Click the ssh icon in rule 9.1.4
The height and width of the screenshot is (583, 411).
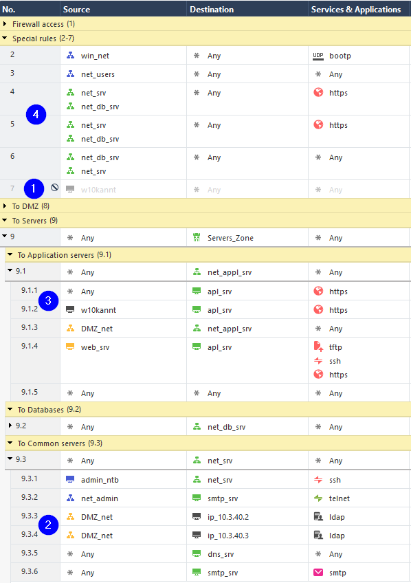tap(318, 361)
